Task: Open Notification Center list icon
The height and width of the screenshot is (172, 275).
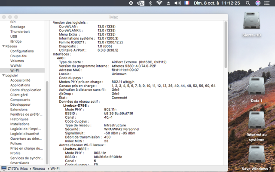Action: click(x=267, y=3)
